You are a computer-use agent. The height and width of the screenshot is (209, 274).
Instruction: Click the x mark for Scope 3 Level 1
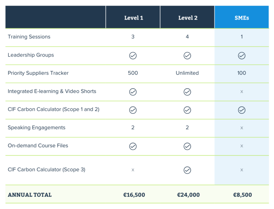[133, 170]
